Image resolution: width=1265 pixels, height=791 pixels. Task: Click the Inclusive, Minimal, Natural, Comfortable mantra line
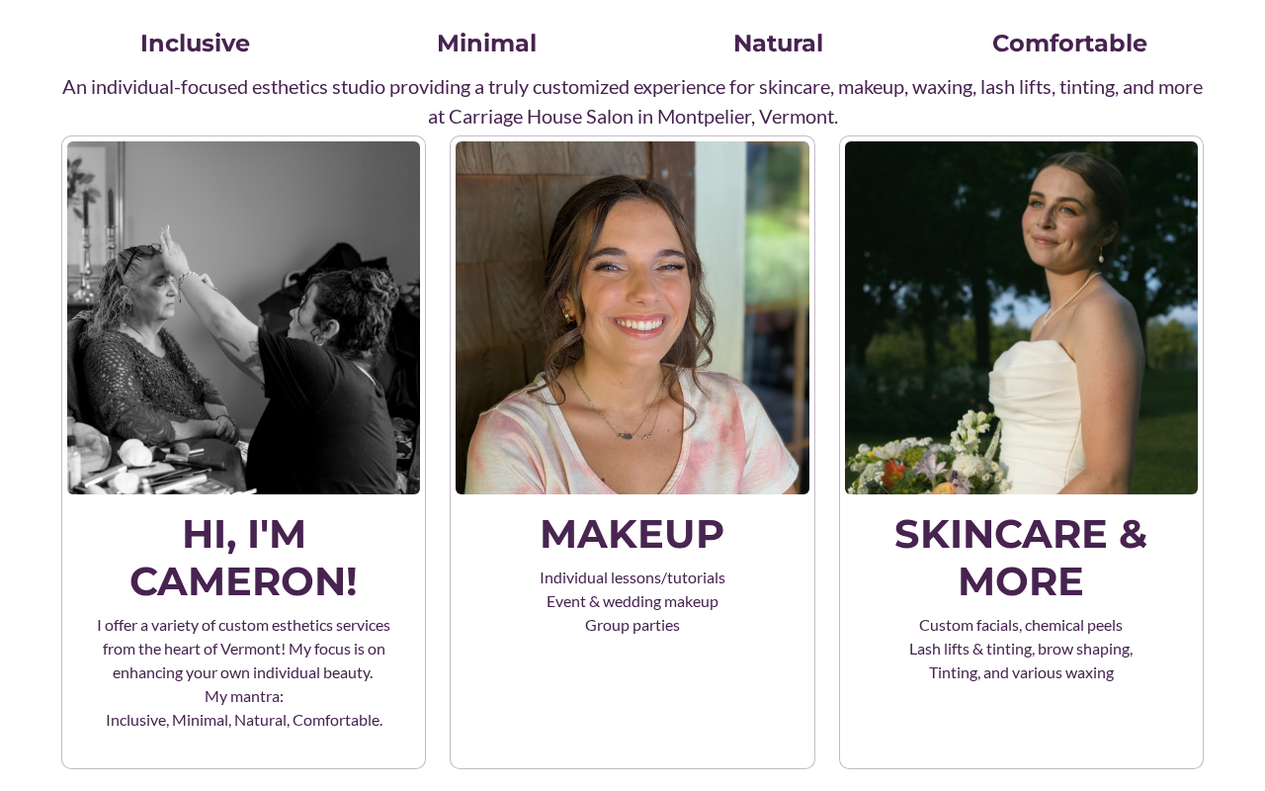point(244,720)
